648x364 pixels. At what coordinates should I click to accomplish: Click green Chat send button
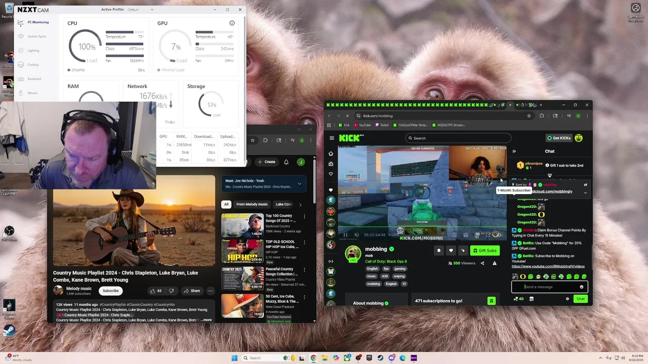581,299
